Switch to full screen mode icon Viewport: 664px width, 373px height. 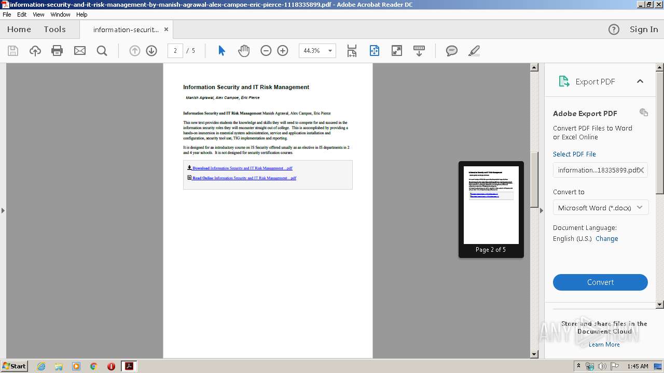[x=397, y=51]
